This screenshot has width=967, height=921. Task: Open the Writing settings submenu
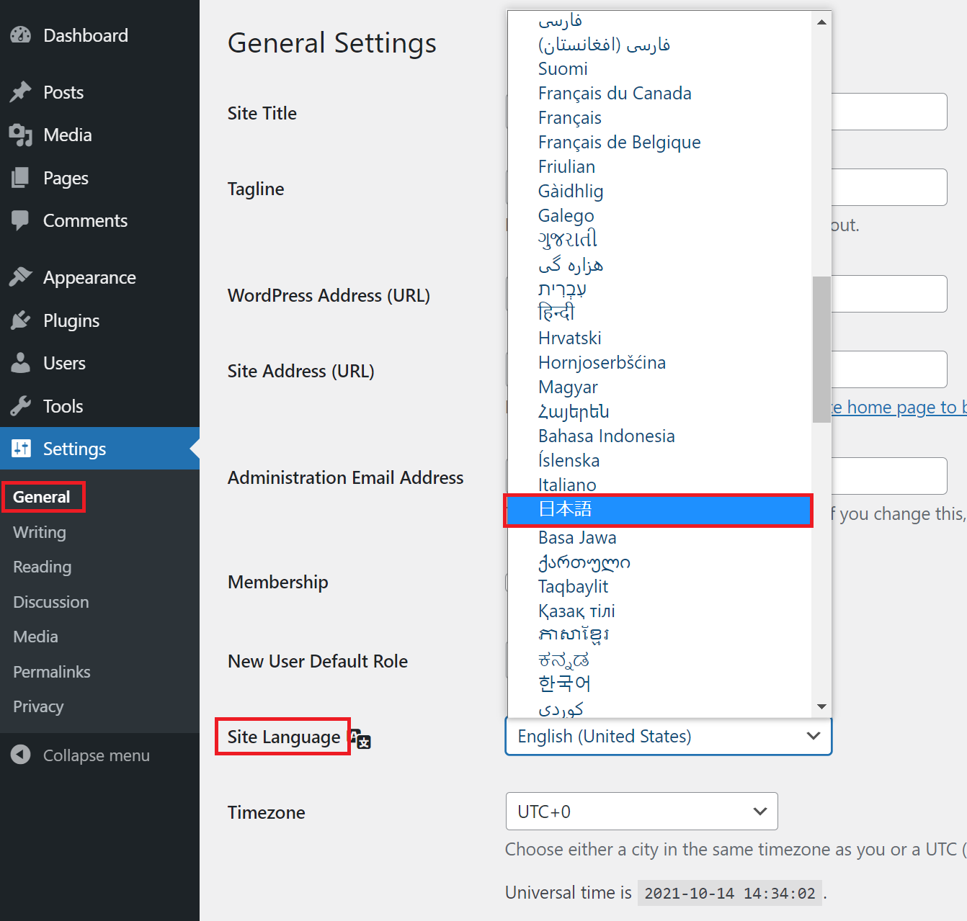pos(40,532)
